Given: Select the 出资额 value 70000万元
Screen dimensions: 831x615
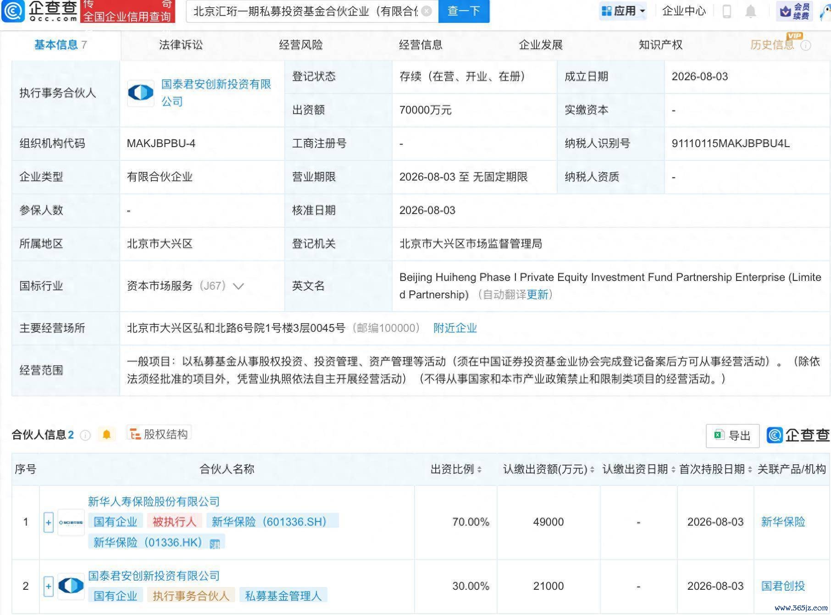Looking at the screenshot, I should 425,110.
